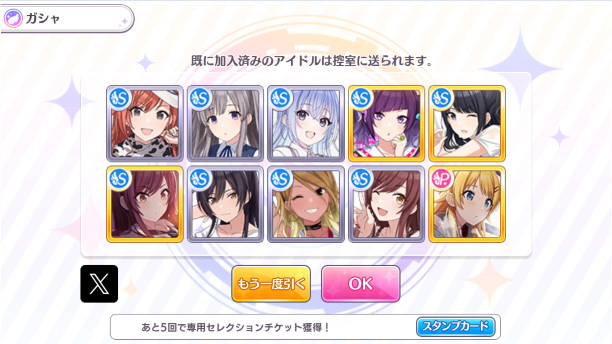The width and height of the screenshot is (612, 344).
Task: Click the selection ticket progress message bar
Action: click(x=305, y=327)
